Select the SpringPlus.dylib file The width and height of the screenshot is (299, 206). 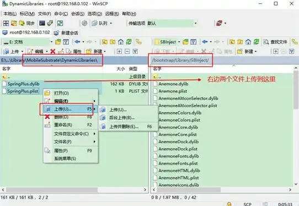(23, 84)
